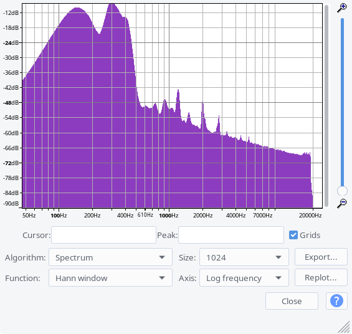Open the Function dropdown showing Hann window
The height and width of the screenshot is (334, 352).
click(x=110, y=278)
